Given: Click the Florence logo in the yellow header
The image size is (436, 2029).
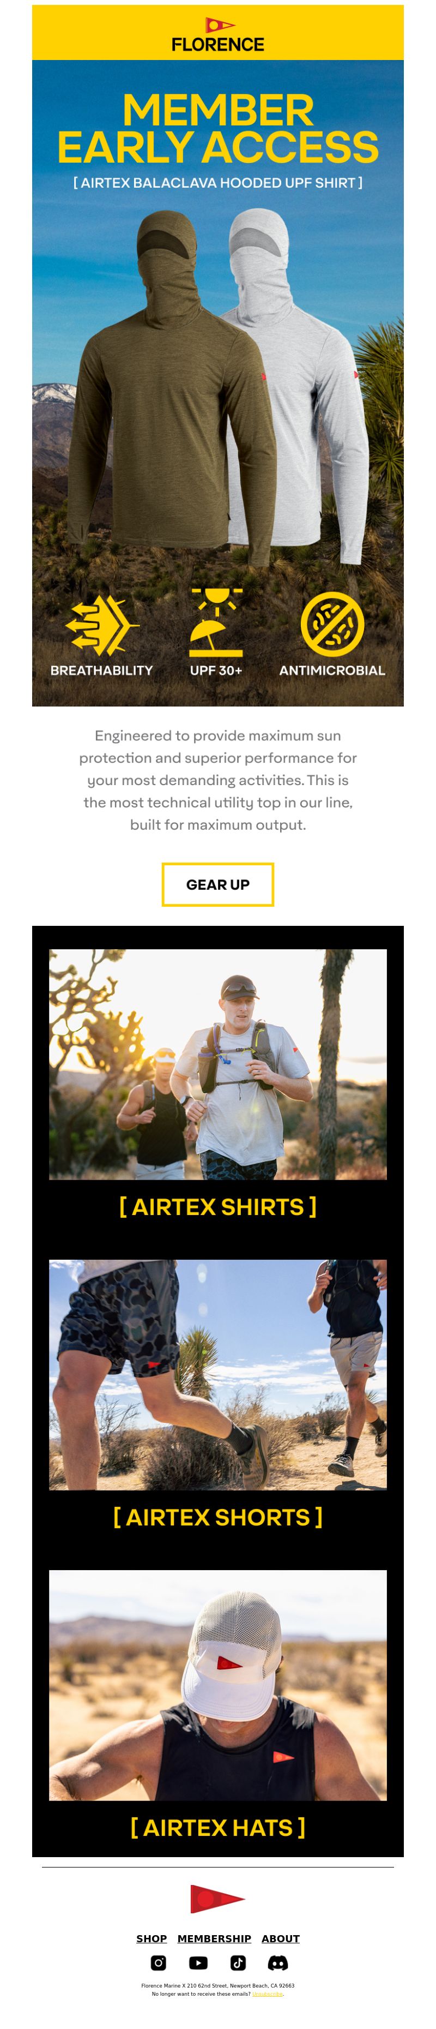Looking at the screenshot, I should pos(218,35).
